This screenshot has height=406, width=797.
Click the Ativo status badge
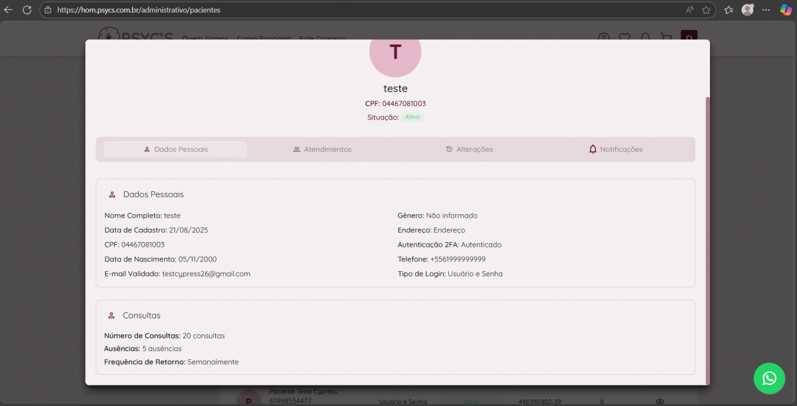(x=412, y=117)
